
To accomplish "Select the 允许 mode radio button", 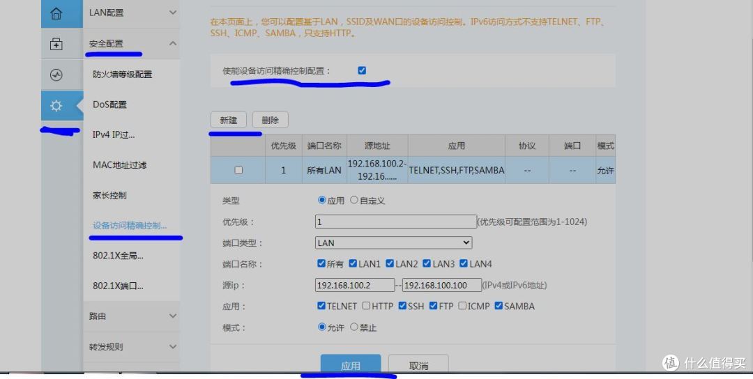I will 321,327.
